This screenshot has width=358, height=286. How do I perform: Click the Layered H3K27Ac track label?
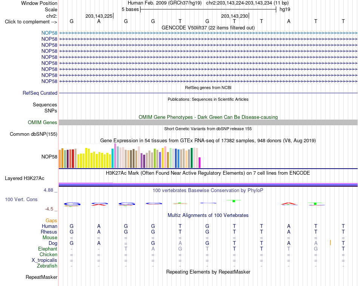[x=24, y=178]
